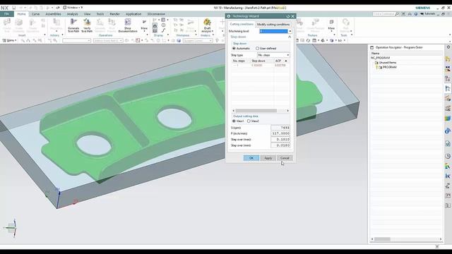
Task: Select the Operation Navigator sidebar tab
Action: point(448,89)
